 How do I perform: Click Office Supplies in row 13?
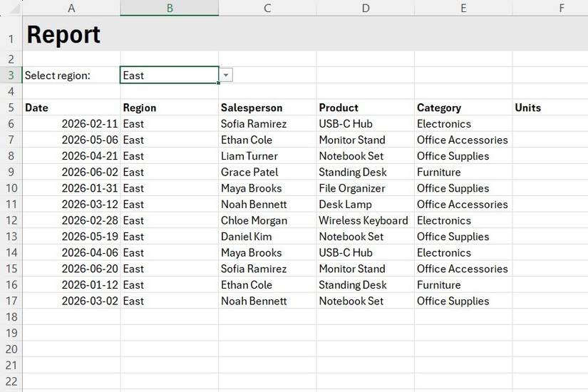tap(463, 237)
